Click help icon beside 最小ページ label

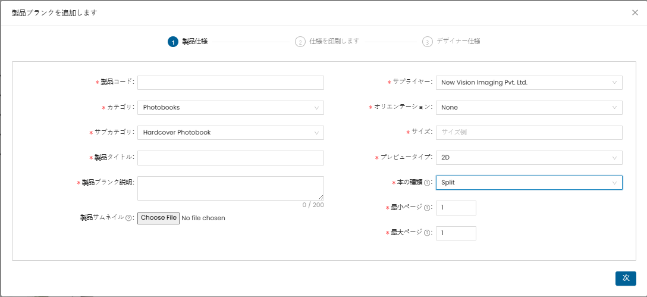[x=427, y=208]
